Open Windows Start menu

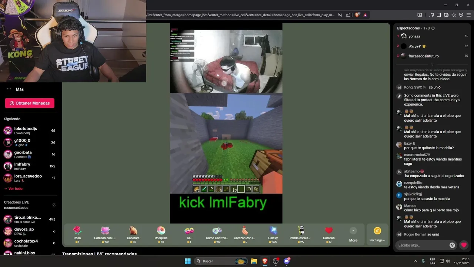[188, 261]
